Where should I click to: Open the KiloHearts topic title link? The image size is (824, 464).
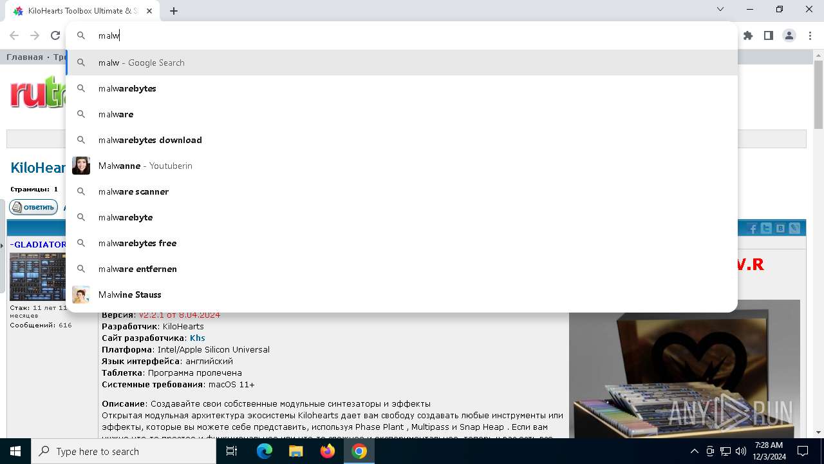click(38, 168)
